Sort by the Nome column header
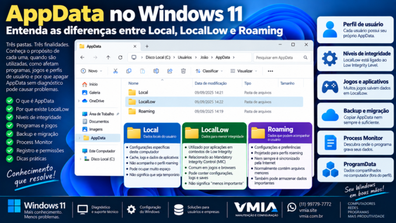This screenshot has height=223, width=396. pos(133,83)
